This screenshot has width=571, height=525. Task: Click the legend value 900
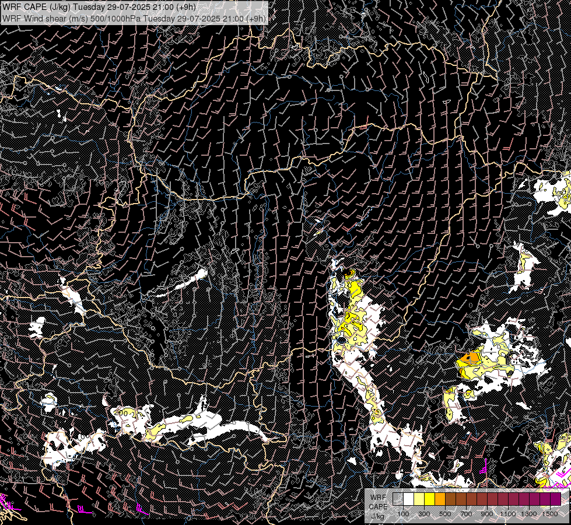point(487,514)
